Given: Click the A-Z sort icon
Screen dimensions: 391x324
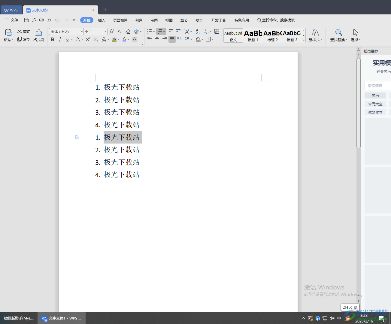Looking at the screenshot, I should point(198,32).
